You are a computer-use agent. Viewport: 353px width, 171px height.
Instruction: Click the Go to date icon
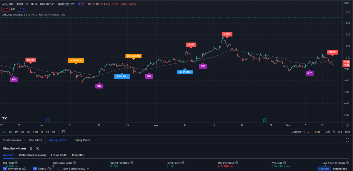tap(63, 132)
